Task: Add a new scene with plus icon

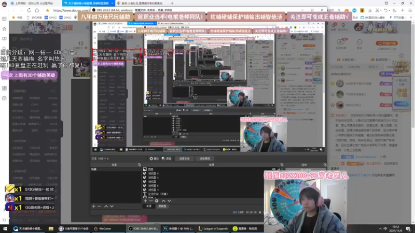Action: [93, 206]
